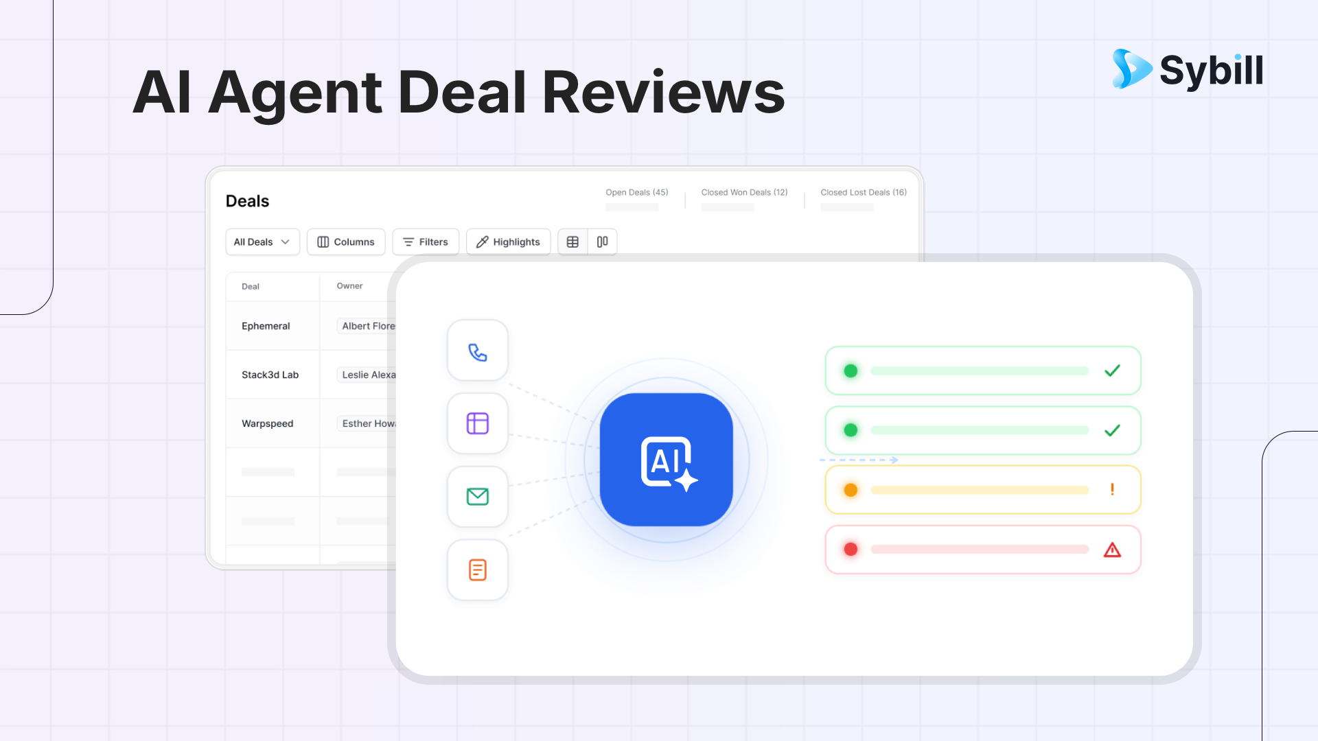Click the first green status dot
The height and width of the screenshot is (741, 1318).
tap(851, 370)
